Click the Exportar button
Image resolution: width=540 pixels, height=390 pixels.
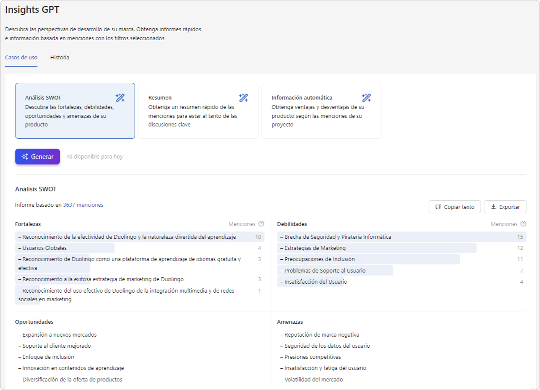tap(505, 207)
